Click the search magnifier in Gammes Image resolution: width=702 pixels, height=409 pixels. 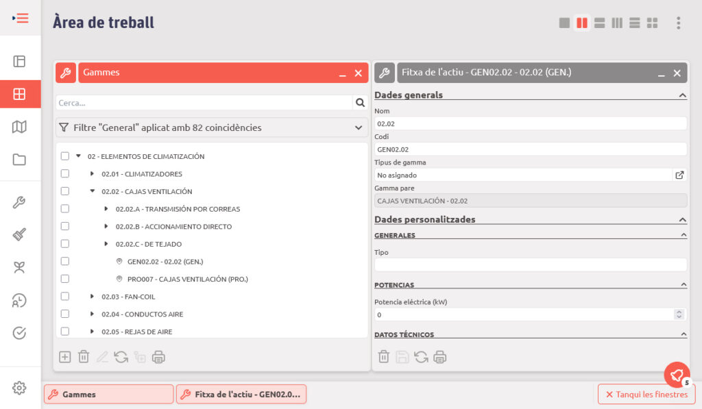(360, 103)
